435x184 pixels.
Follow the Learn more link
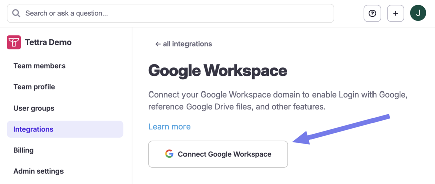point(169,127)
